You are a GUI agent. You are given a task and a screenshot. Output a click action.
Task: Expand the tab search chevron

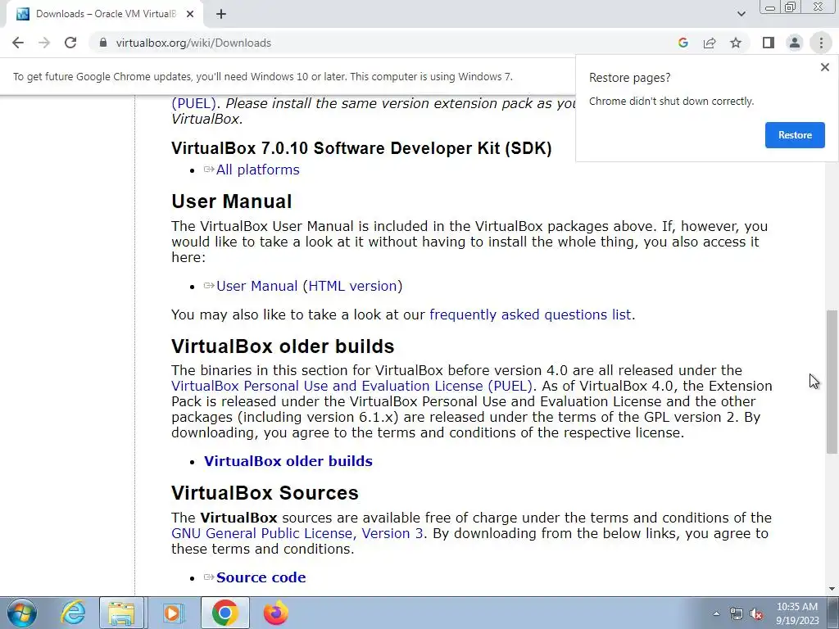[x=741, y=14]
